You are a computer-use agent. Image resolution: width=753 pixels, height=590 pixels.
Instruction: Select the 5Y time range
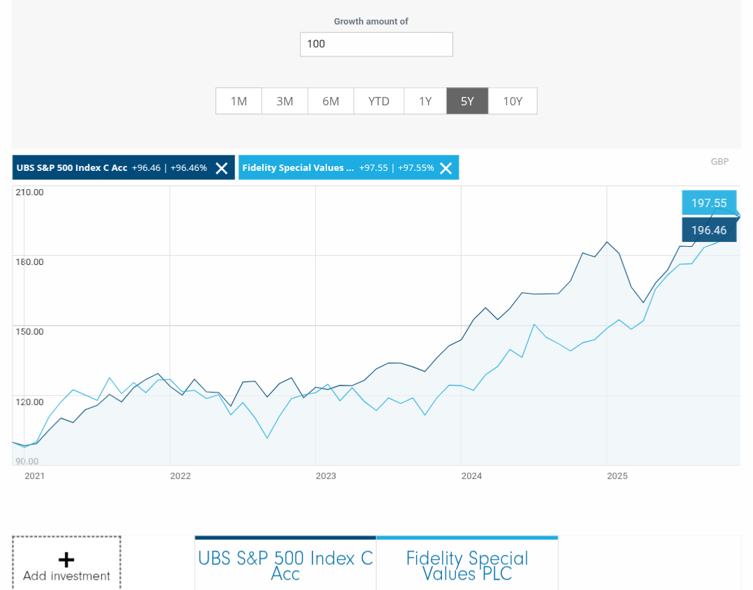pyautogui.click(x=467, y=101)
